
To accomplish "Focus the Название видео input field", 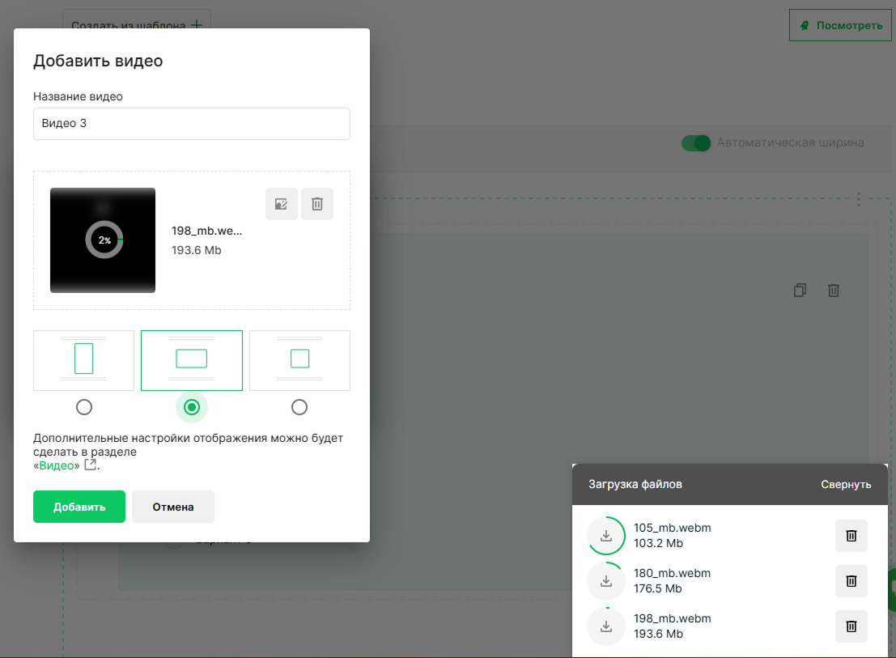I will pos(192,123).
